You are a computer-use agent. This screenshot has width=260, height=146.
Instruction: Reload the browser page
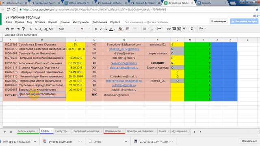(x=8, y=9)
